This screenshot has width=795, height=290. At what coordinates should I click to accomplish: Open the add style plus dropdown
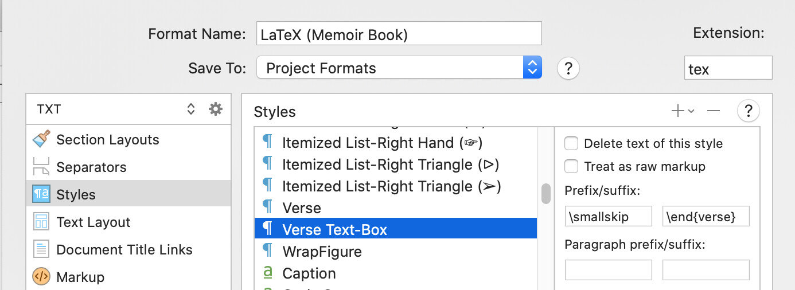tap(683, 111)
